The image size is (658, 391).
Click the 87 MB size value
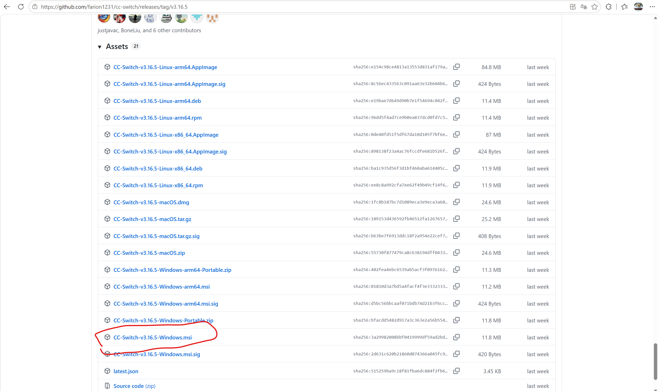click(x=493, y=135)
